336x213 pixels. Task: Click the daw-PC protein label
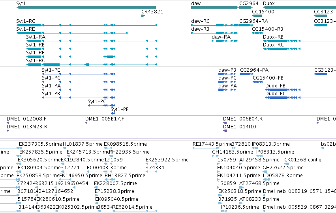point(227,78)
